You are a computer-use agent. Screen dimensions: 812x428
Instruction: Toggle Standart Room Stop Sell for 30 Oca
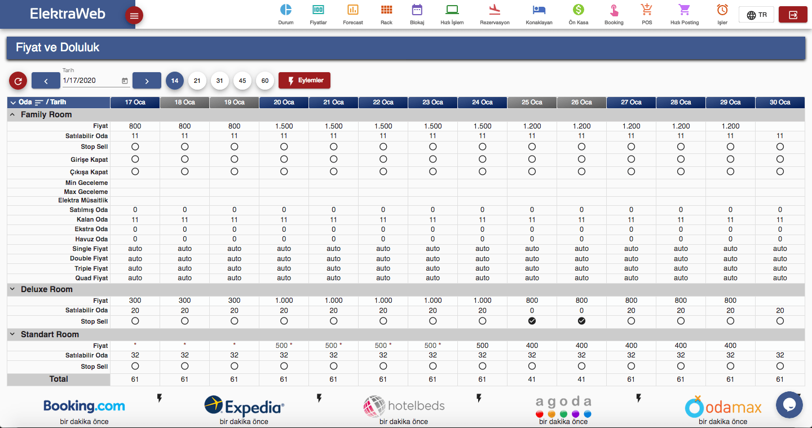click(780, 366)
